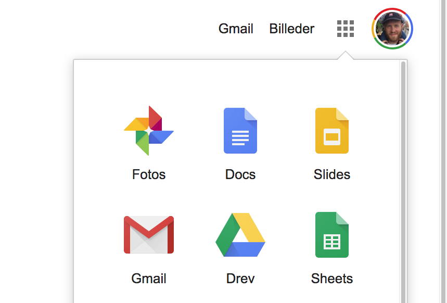Launch Google Sheets
This screenshot has height=303, width=447.
[332, 234]
